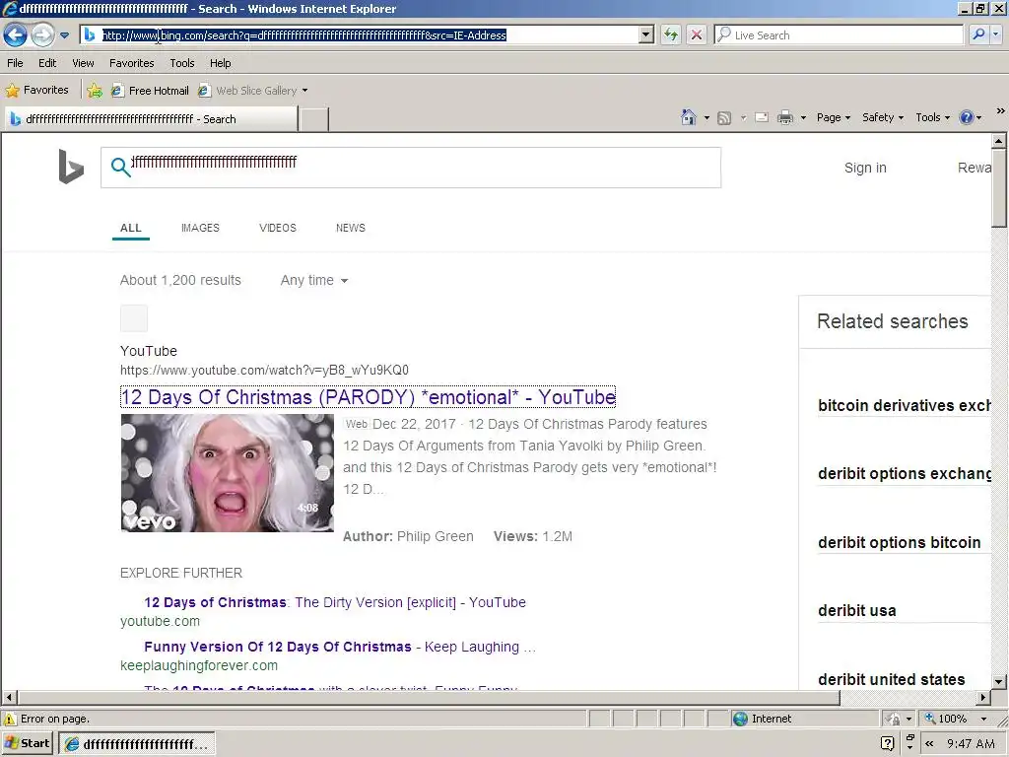Open the Safety command bar menu
Image resolution: width=1009 pixels, height=757 pixels.
coord(883,117)
